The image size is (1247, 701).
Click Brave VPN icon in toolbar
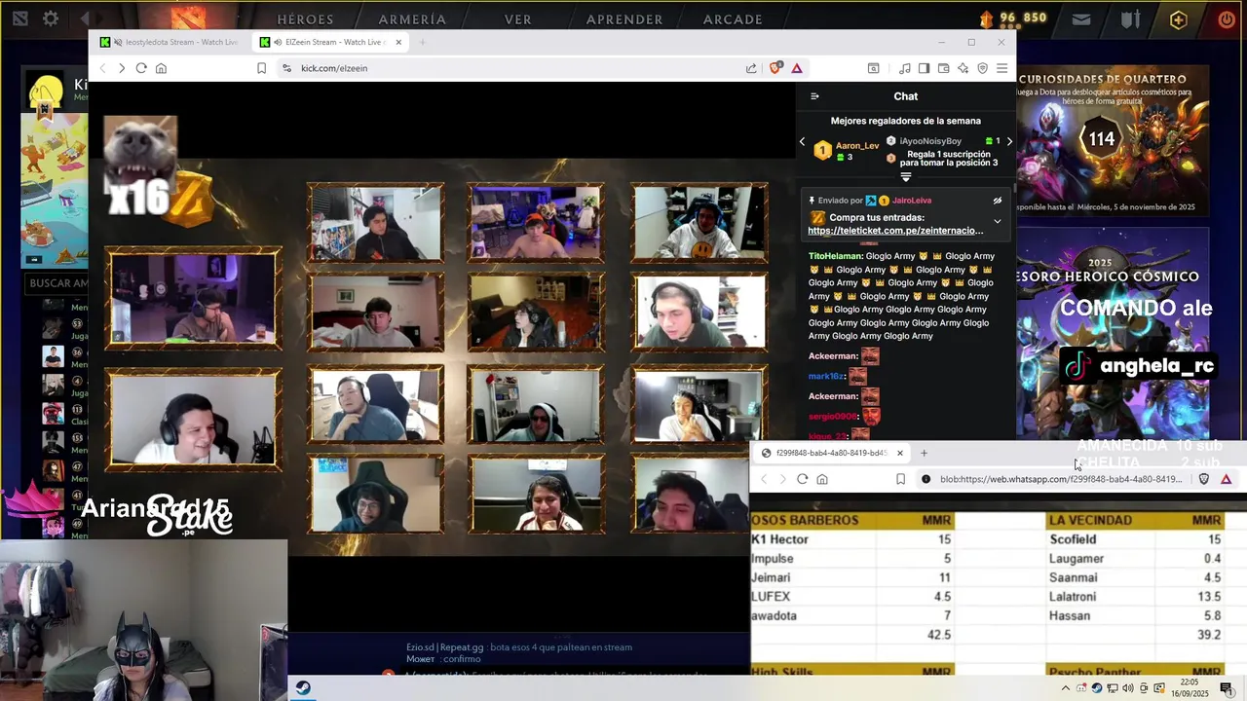982,68
